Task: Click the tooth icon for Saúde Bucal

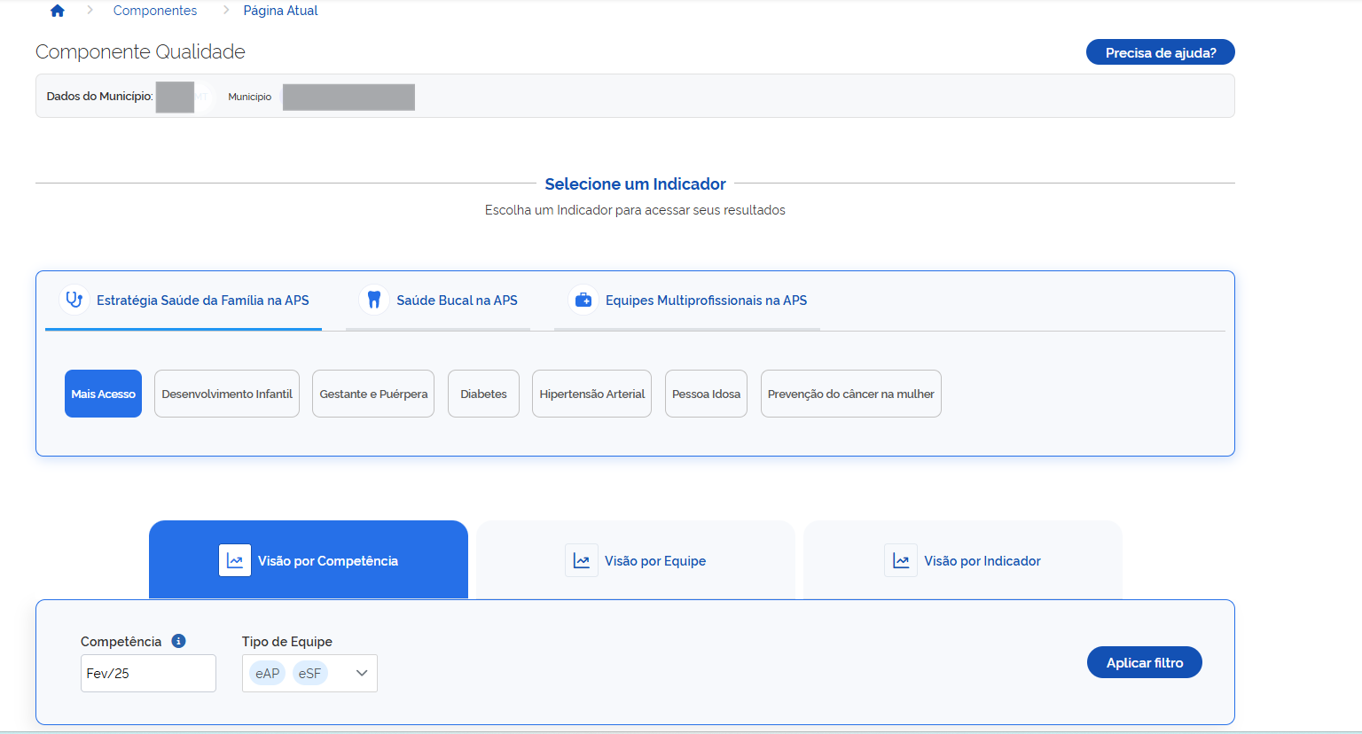Action: (374, 300)
